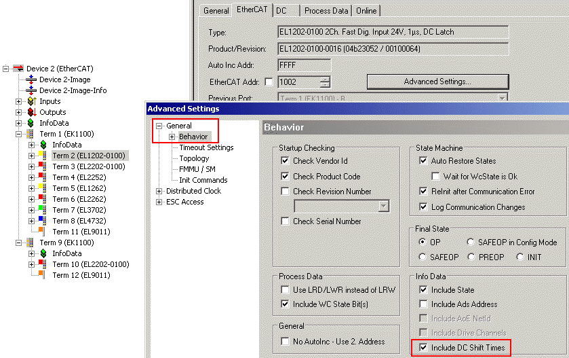Click the Term 2 (EL1202-0100) terminal icon

coord(43,156)
